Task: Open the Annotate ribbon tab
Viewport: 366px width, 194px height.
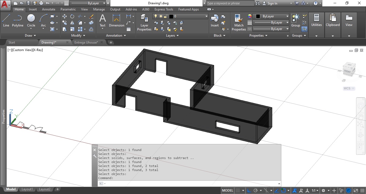Action: click(48, 9)
